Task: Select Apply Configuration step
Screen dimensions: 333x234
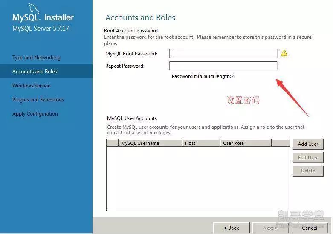Action: tap(35, 114)
